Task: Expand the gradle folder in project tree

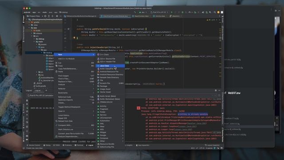Action: point(29,22)
